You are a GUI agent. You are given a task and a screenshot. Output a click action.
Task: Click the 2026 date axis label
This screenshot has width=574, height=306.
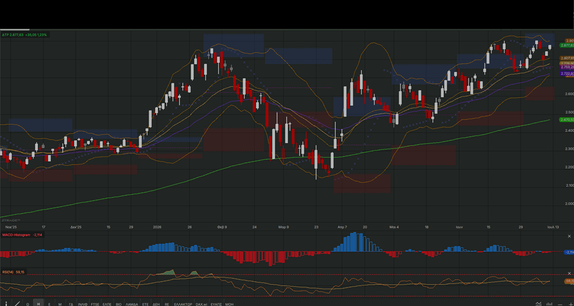coord(158,227)
